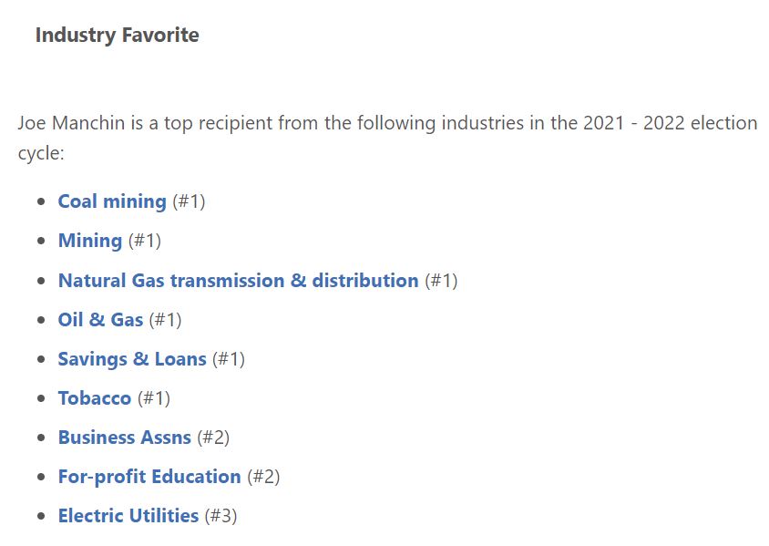The height and width of the screenshot is (546, 769).
Task: Open the Electric Utilities link
Action: tap(128, 516)
